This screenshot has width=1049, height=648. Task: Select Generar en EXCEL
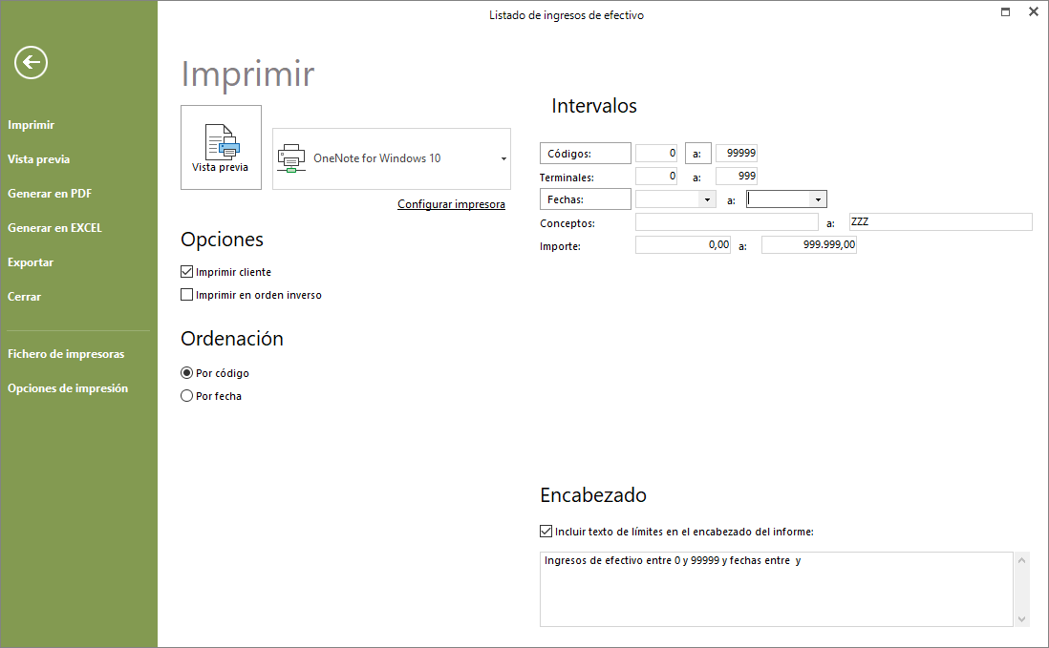coord(54,228)
